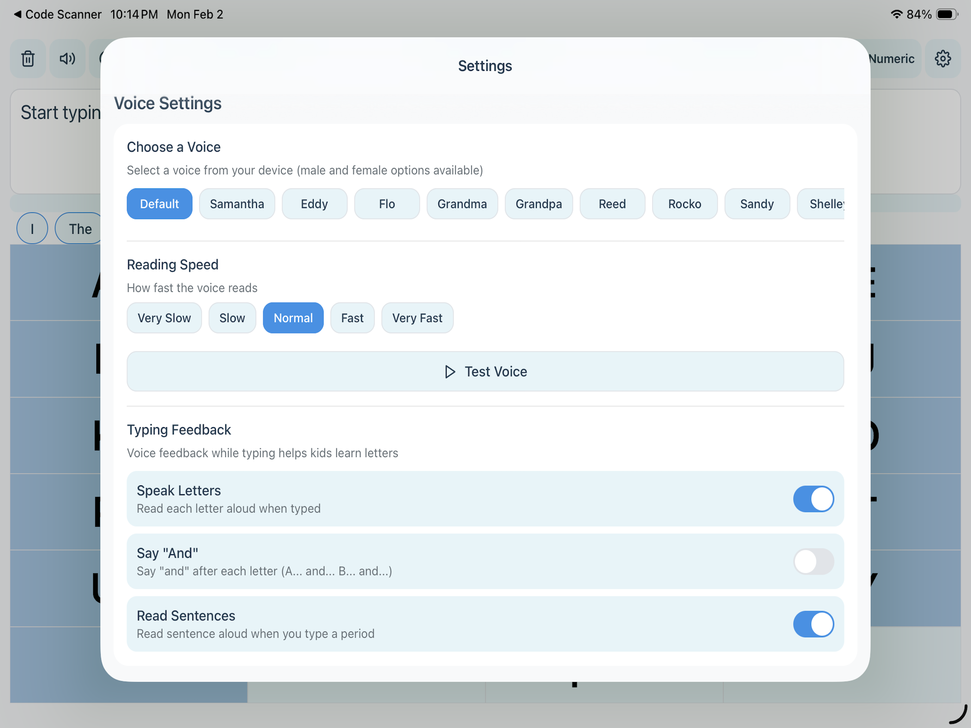Viewport: 971px width, 728px height.
Task: Tap the trash can delete icon
Action: point(28,58)
